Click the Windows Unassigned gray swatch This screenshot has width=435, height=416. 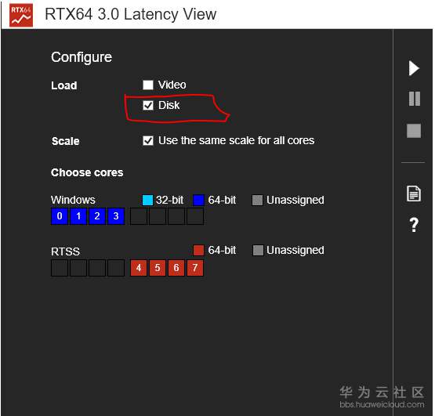(257, 200)
